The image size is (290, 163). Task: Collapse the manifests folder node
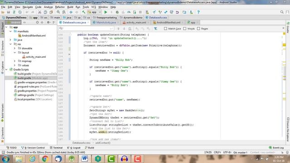tap(10, 31)
